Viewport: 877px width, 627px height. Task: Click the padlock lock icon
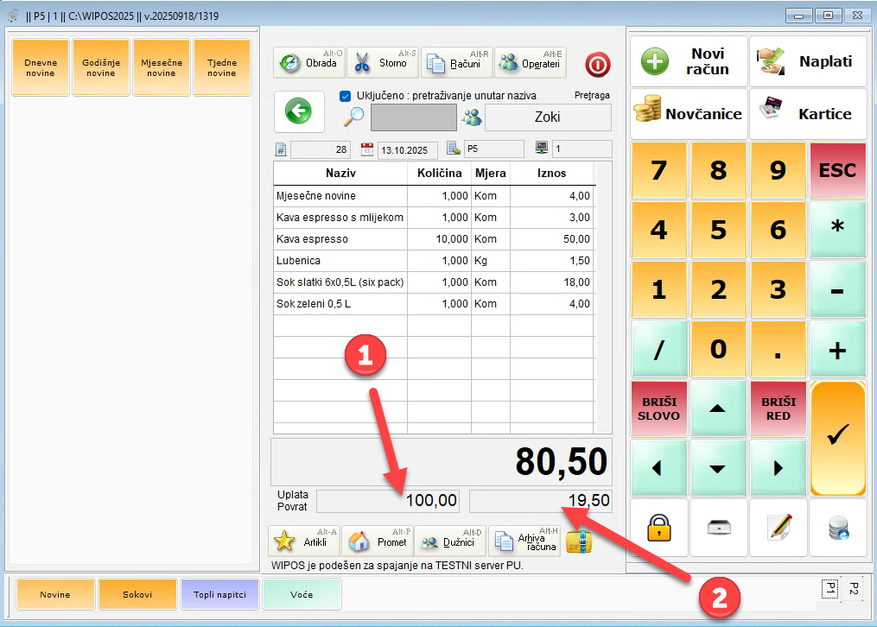[659, 527]
